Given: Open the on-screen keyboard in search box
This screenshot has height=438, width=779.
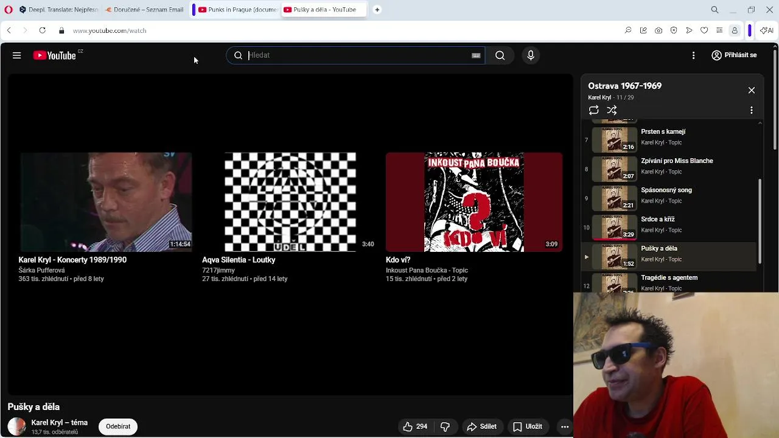Looking at the screenshot, I should point(476,55).
